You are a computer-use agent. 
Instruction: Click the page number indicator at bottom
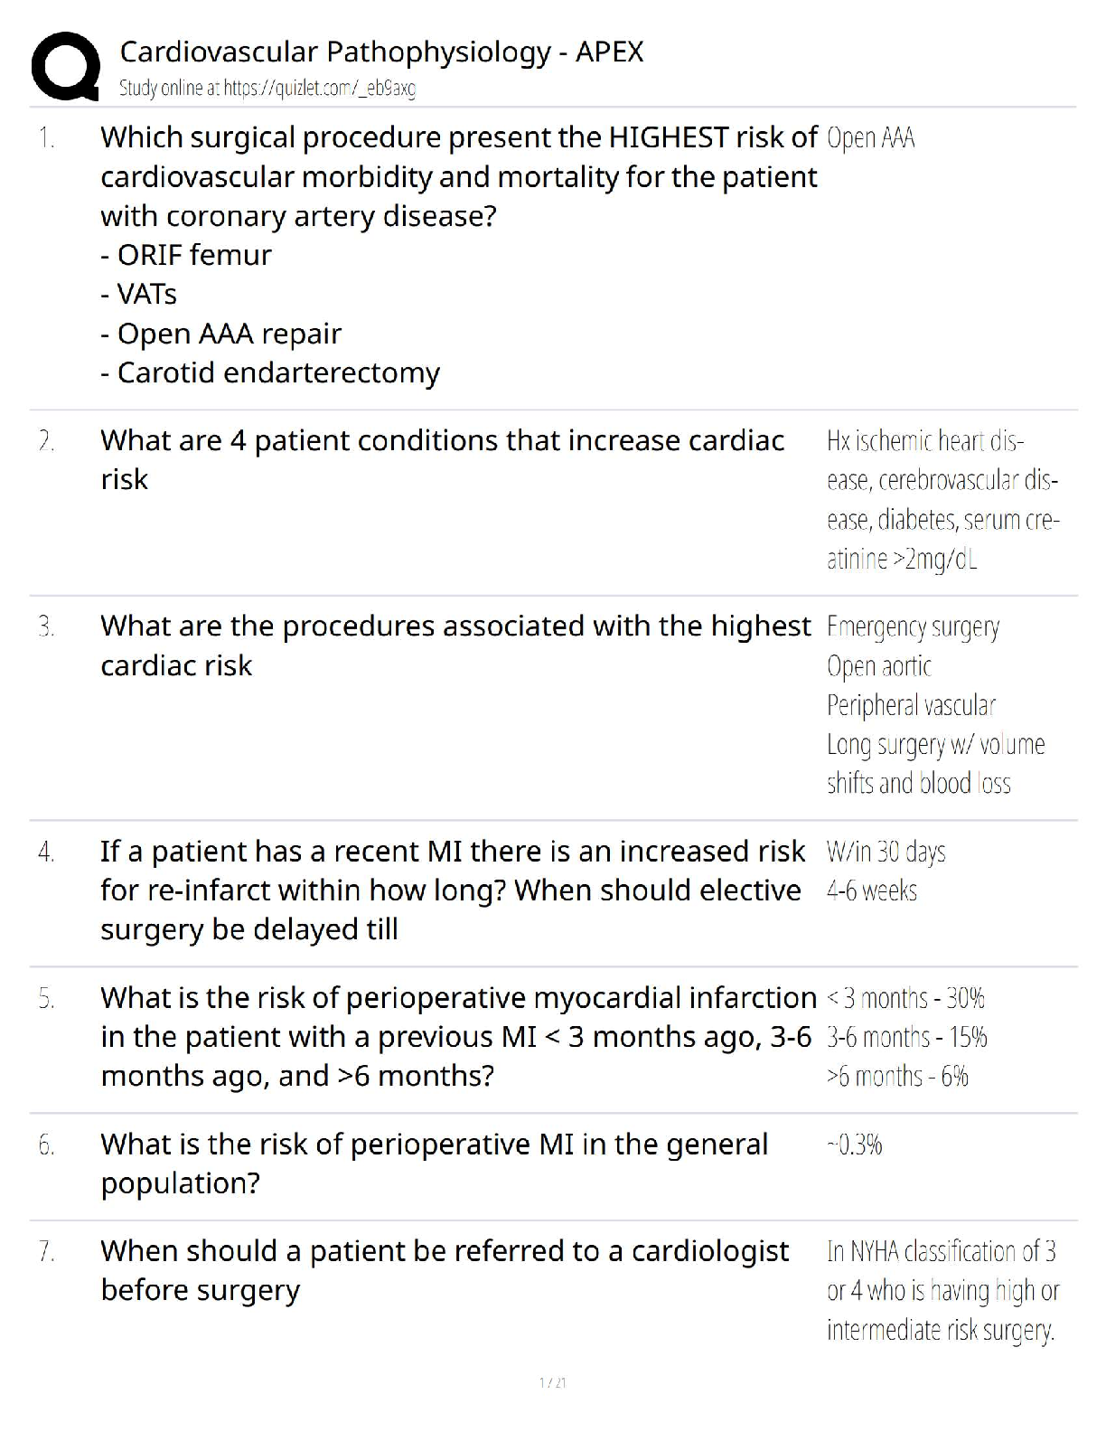click(x=552, y=1382)
